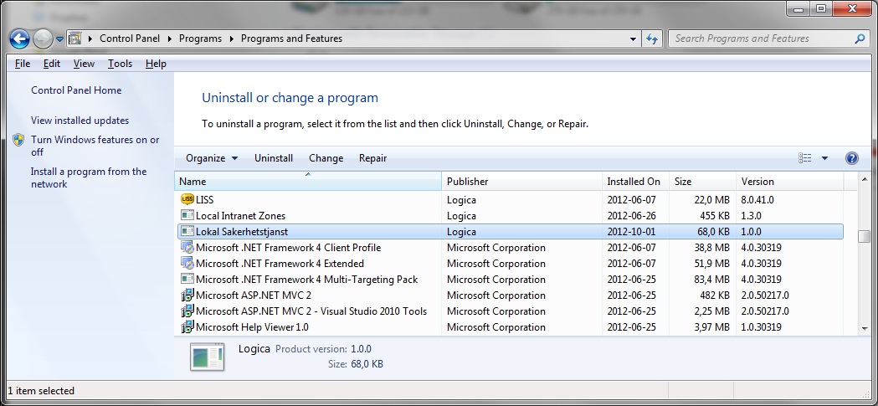Click the list scrollbar up arrow
Image resolution: width=878 pixels, height=406 pixels.
tap(865, 179)
